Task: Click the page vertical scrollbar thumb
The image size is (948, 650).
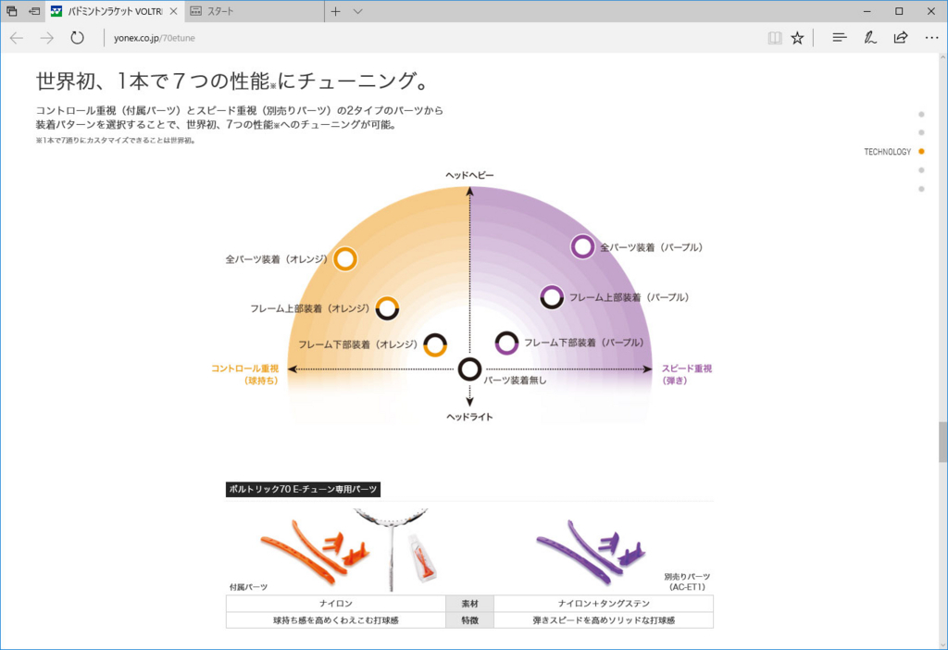Action: pyautogui.click(x=942, y=442)
